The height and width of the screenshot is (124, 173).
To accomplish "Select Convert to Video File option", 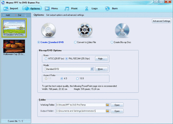I will tap(85, 42).
